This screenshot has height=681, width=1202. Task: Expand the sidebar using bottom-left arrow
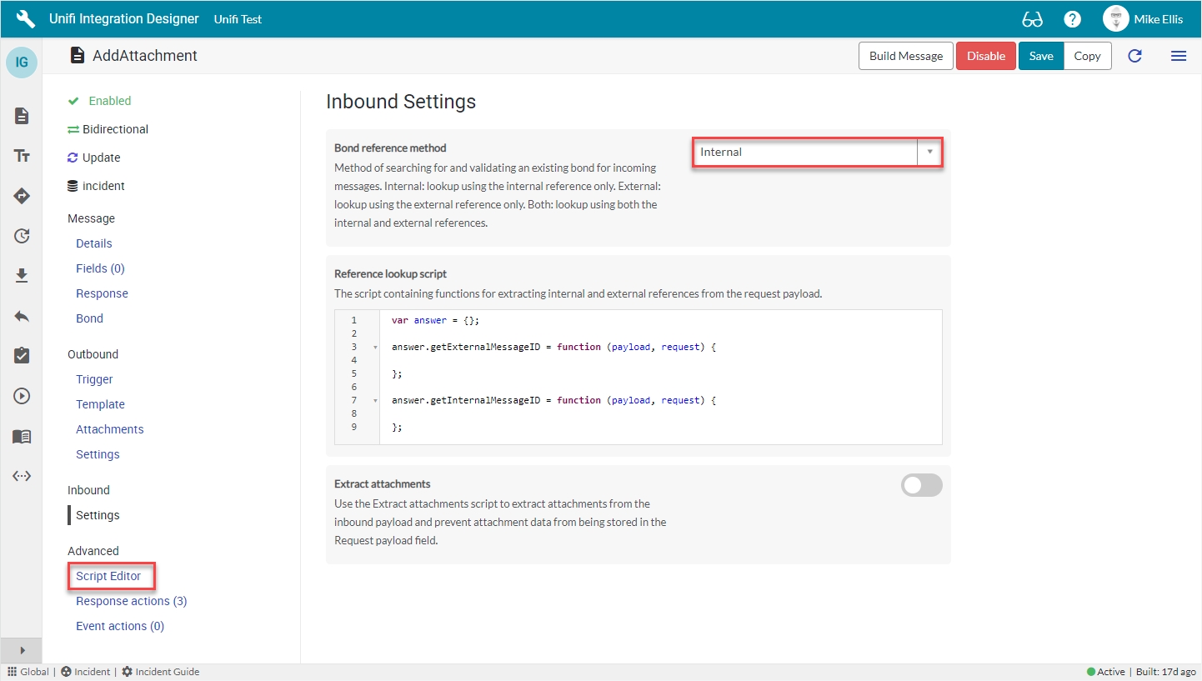tap(22, 650)
